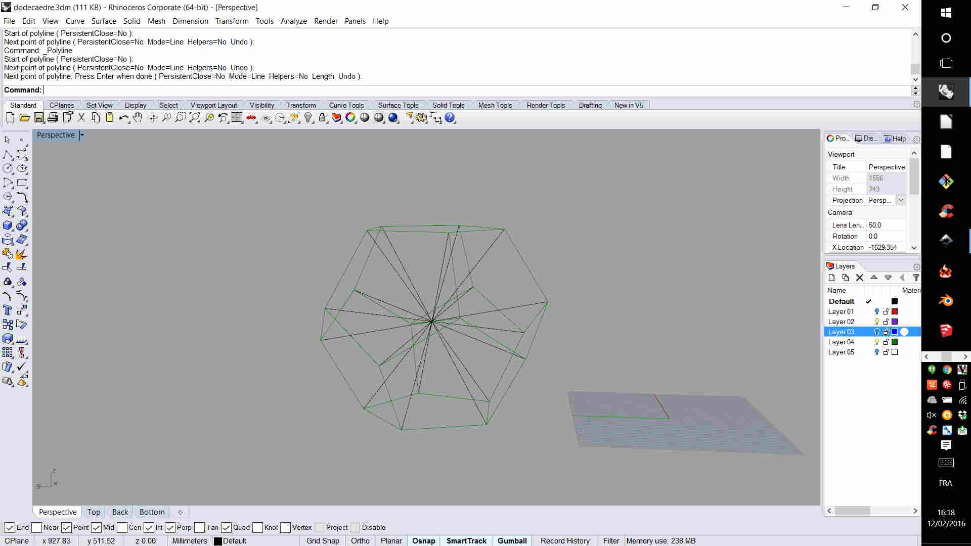Enable the Near object snap checkbox
This screenshot has width=971, height=546.
tap(37, 527)
